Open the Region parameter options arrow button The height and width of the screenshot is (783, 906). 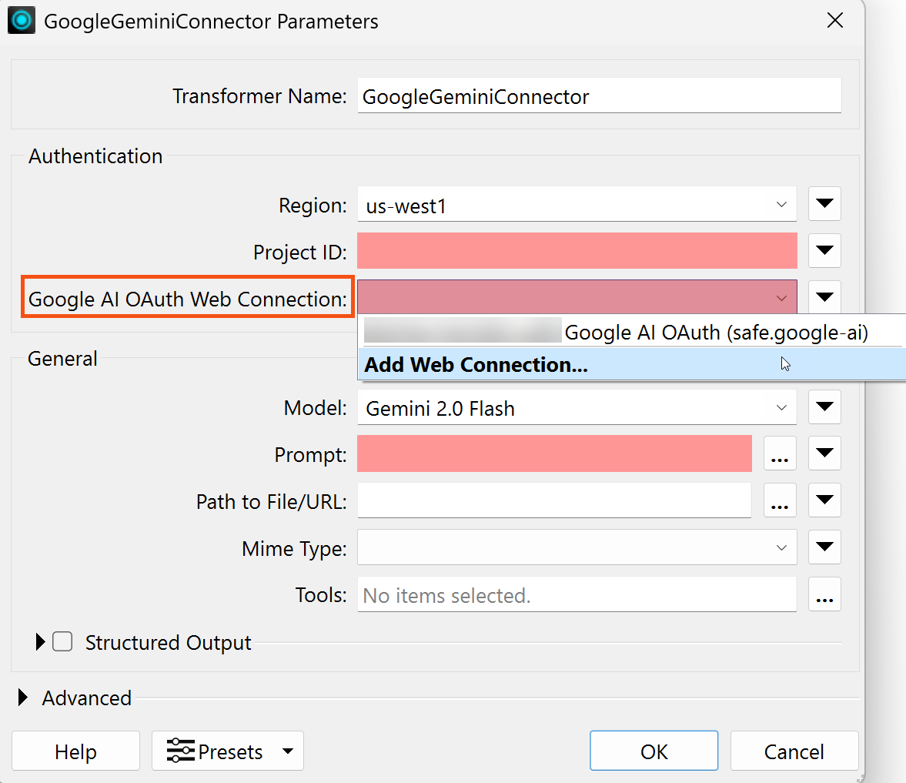point(824,203)
